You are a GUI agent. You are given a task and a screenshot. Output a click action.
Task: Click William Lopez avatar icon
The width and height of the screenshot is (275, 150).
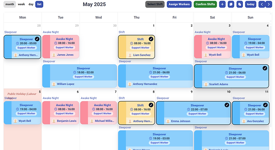(x=54, y=84)
